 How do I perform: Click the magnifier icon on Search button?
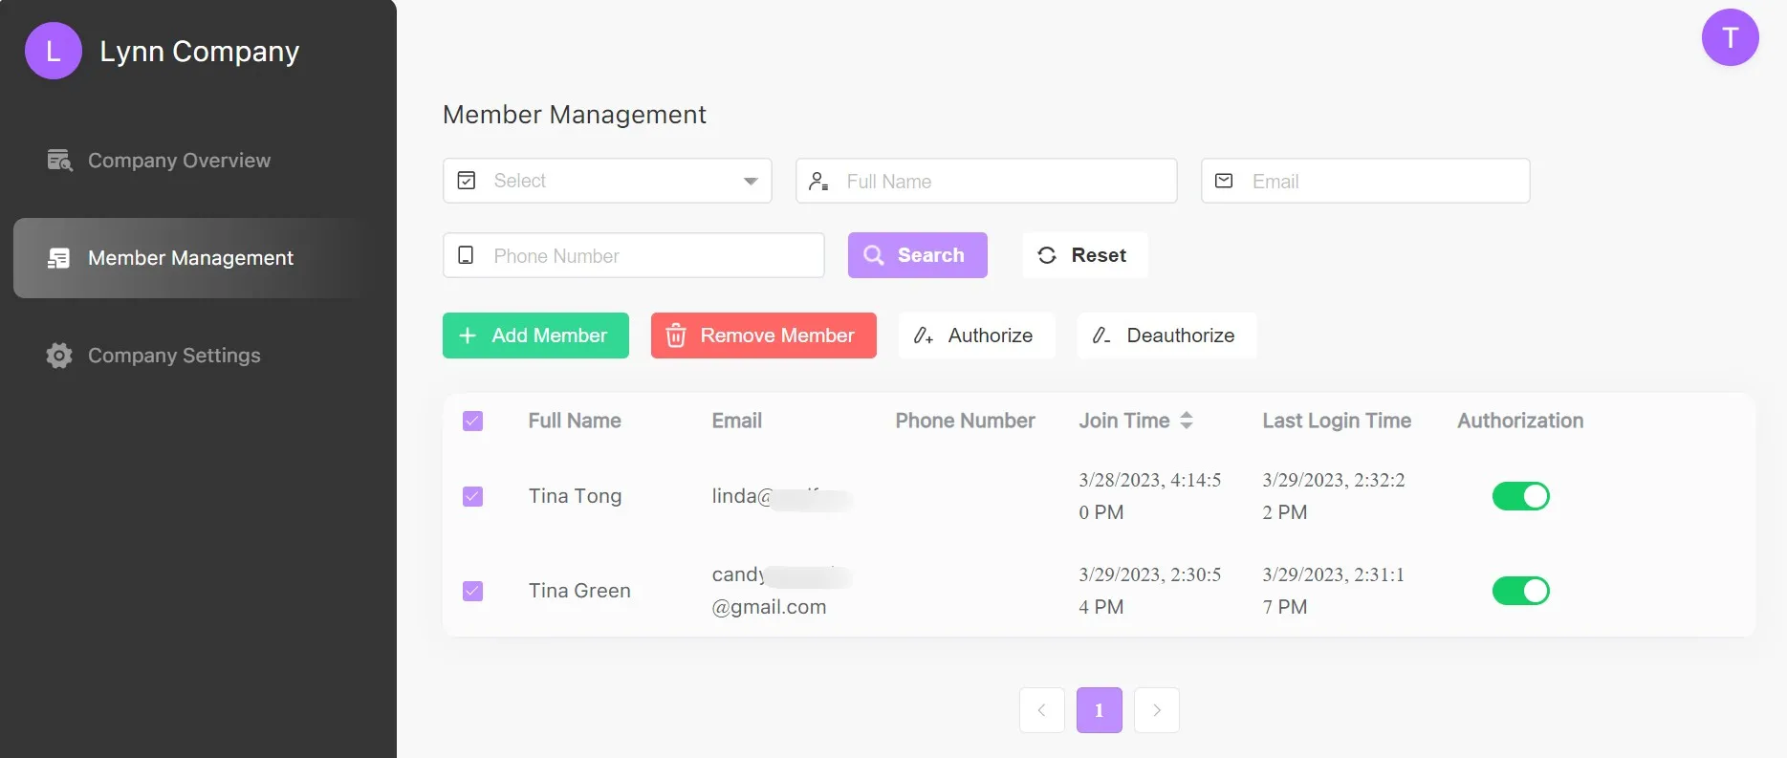click(x=873, y=255)
